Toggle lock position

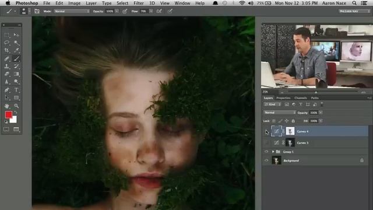287,121
